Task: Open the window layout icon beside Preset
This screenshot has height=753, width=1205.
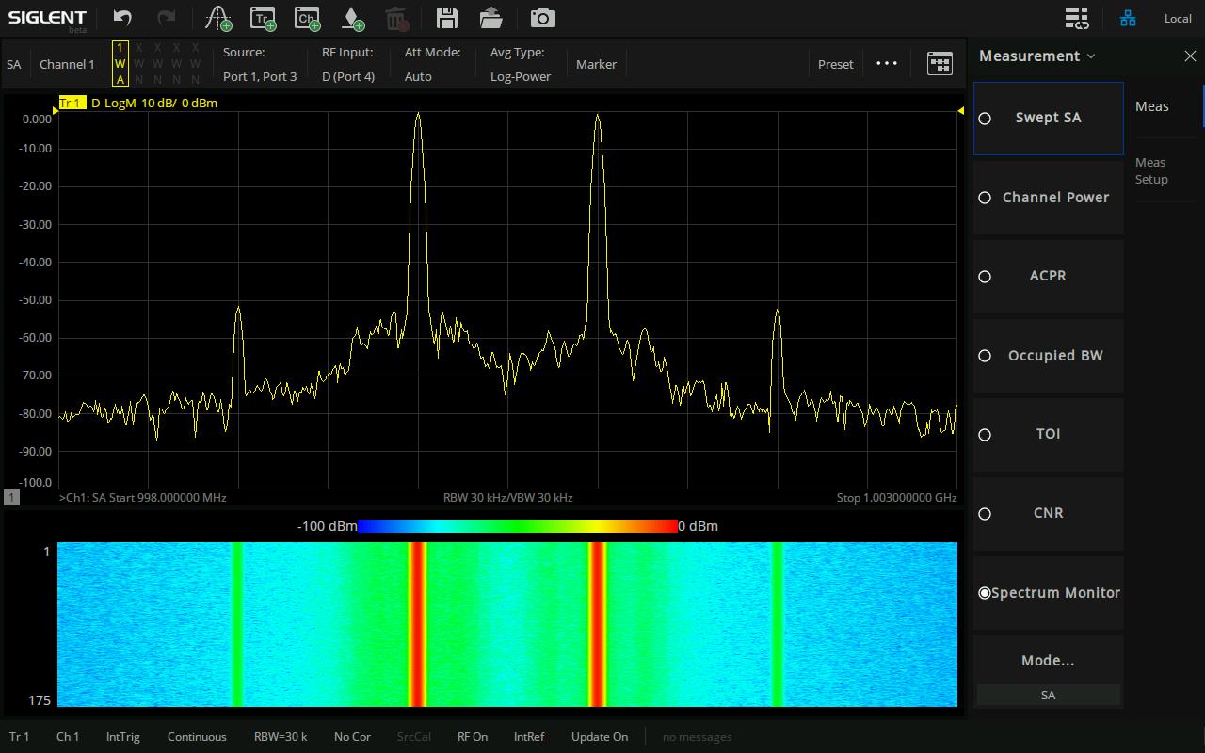Action: point(940,64)
